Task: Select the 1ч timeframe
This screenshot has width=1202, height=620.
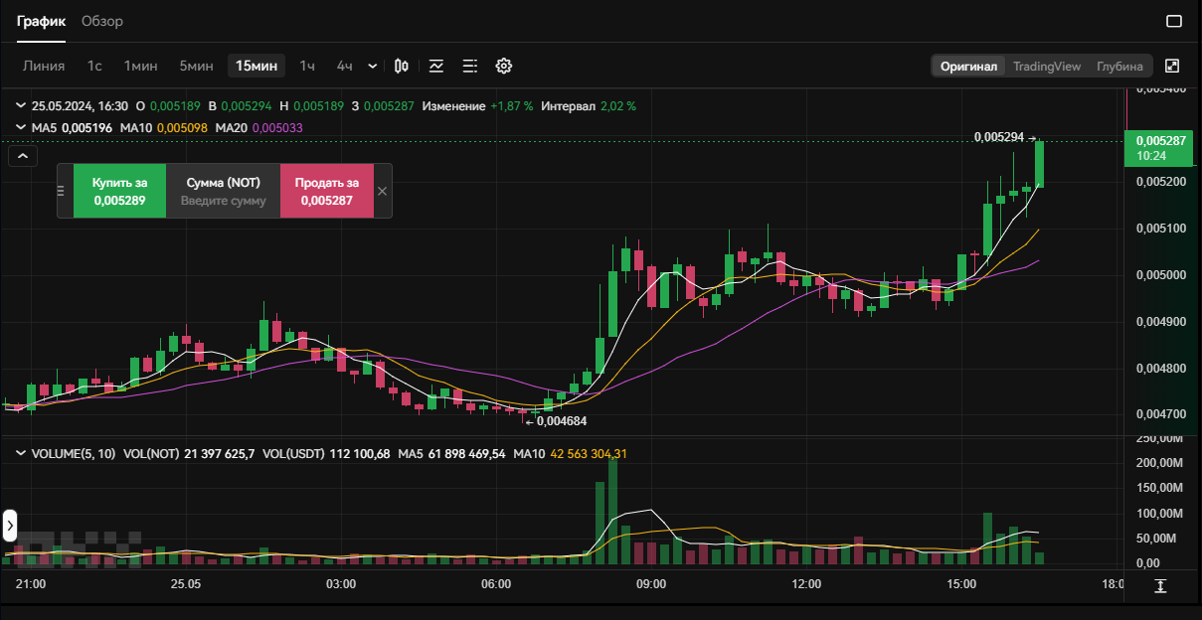Action: pos(307,66)
